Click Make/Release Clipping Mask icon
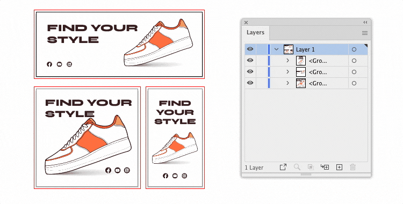The height and width of the screenshot is (204, 403). pyautogui.click(x=311, y=167)
